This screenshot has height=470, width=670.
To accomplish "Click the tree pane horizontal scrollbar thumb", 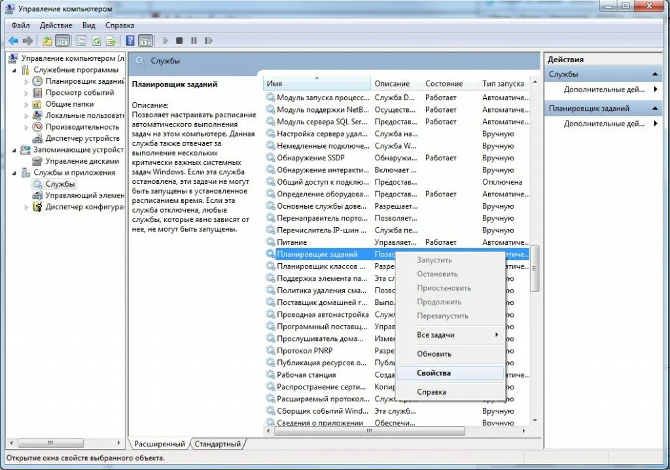I will coord(50,443).
